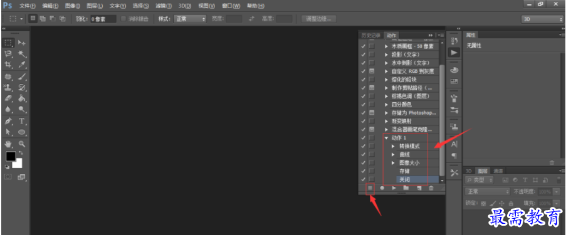Open the Character panel icon
This screenshot has width=566, height=237.
(454, 144)
